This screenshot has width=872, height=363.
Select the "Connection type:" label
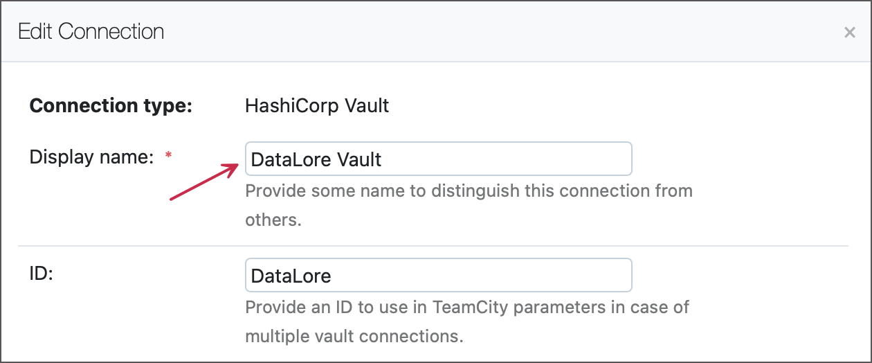pos(111,106)
